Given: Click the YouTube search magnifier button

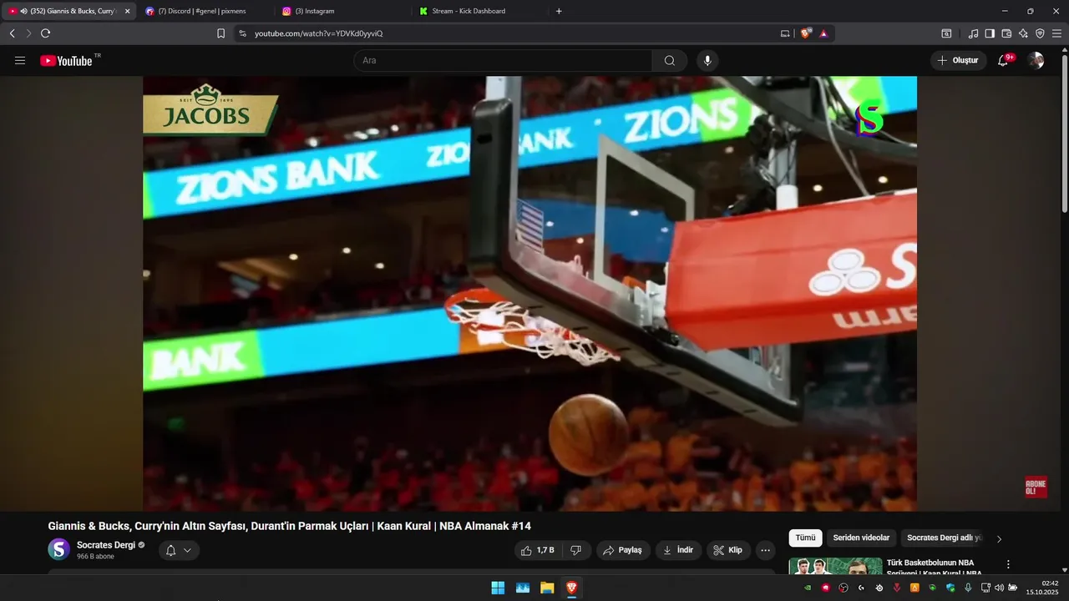Looking at the screenshot, I should point(670,60).
